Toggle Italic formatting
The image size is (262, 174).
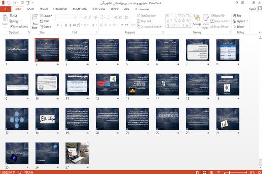62,25
